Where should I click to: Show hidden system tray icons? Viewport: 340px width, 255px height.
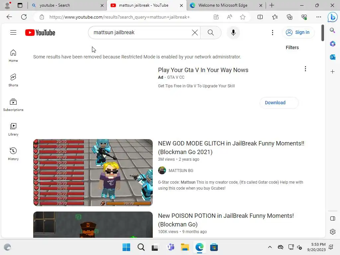pos(270,247)
